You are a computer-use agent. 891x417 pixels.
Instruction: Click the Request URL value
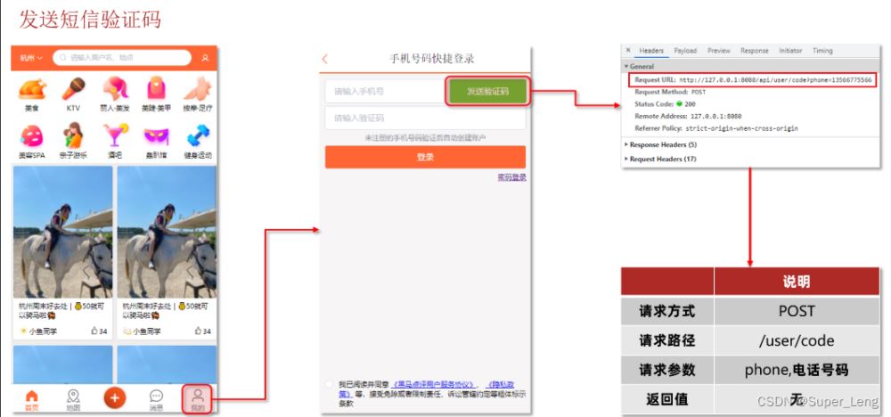(776, 80)
